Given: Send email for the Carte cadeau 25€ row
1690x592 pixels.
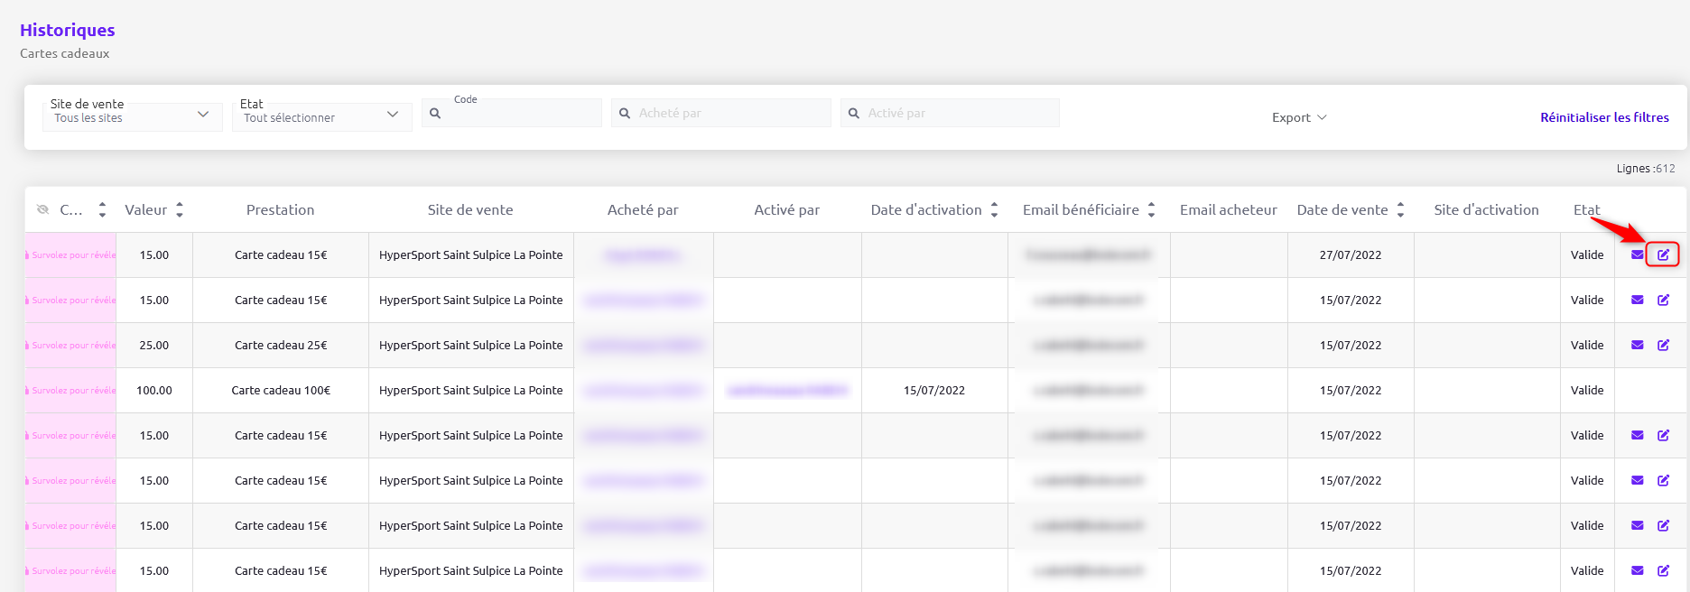Looking at the screenshot, I should pos(1637,346).
